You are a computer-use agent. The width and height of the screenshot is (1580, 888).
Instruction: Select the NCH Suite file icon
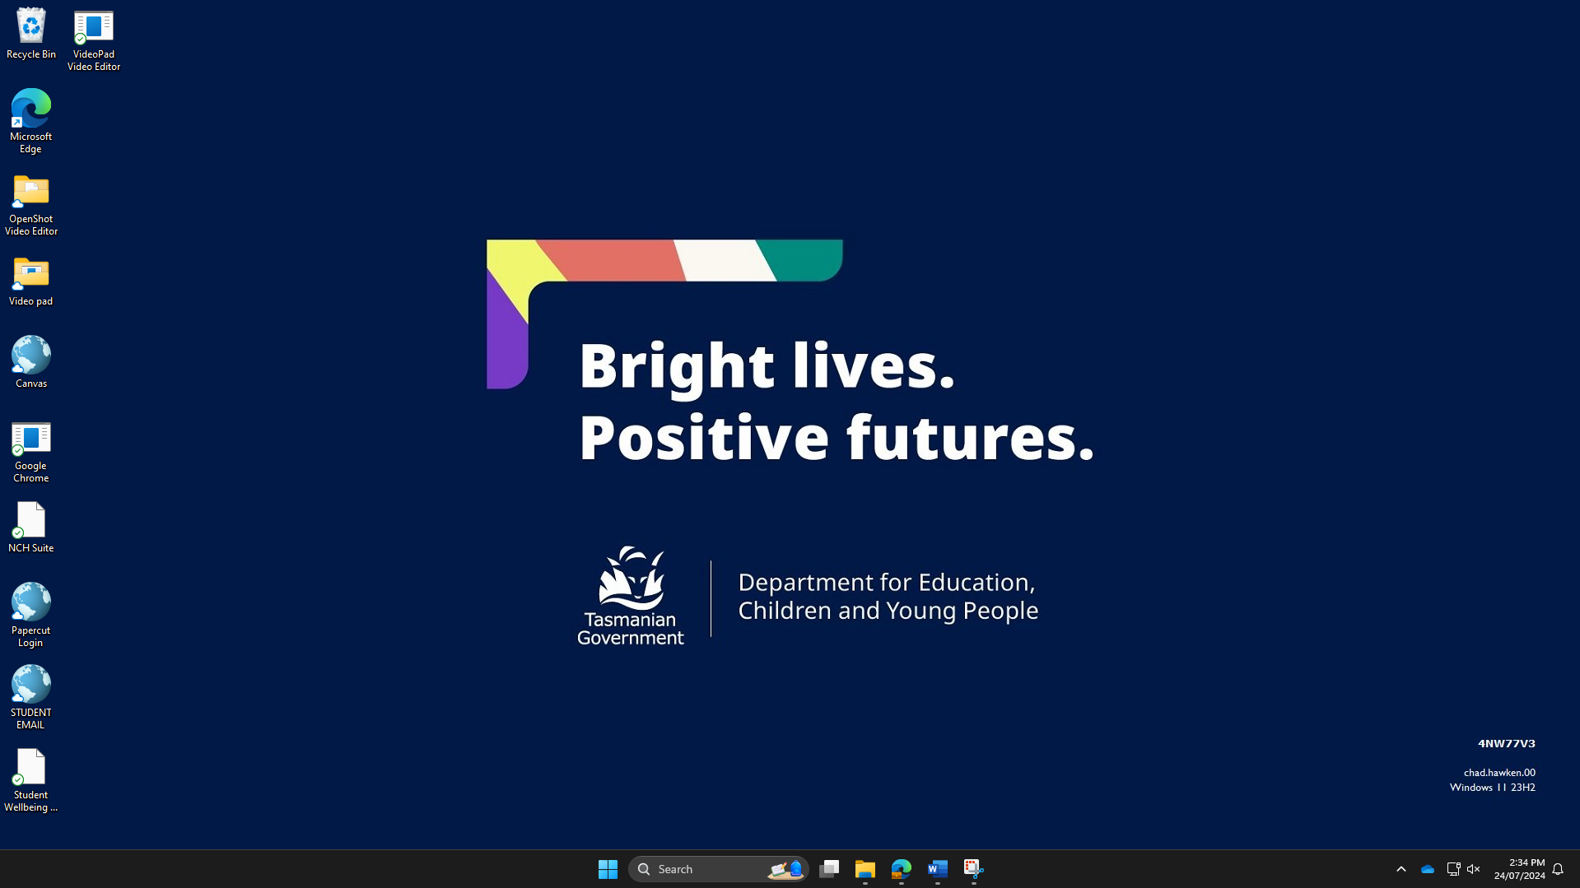[x=31, y=528]
